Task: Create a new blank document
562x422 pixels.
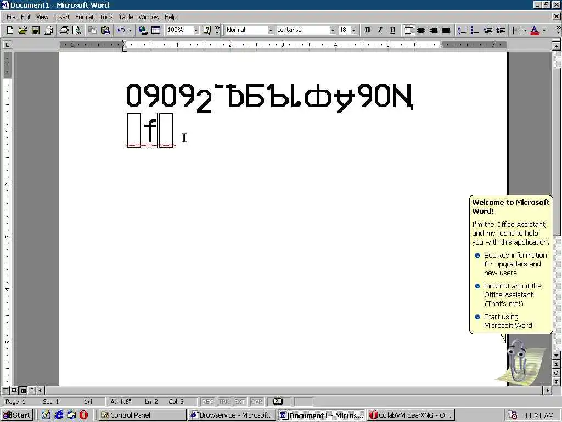Action: [10, 30]
